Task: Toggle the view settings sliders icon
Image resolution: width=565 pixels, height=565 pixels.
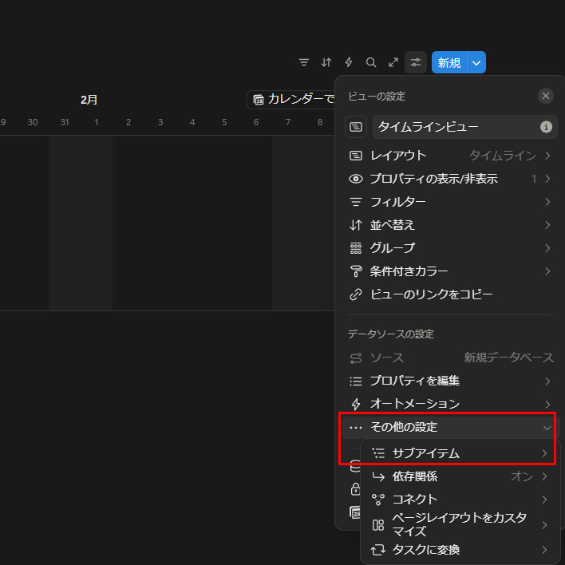Action: coord(416,62)
